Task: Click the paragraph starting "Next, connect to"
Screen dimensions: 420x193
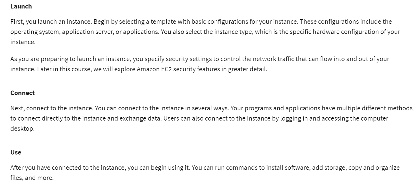Action: point(212,118)
